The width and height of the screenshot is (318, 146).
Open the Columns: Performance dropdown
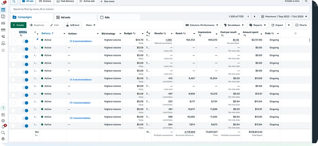coord(202,25)
